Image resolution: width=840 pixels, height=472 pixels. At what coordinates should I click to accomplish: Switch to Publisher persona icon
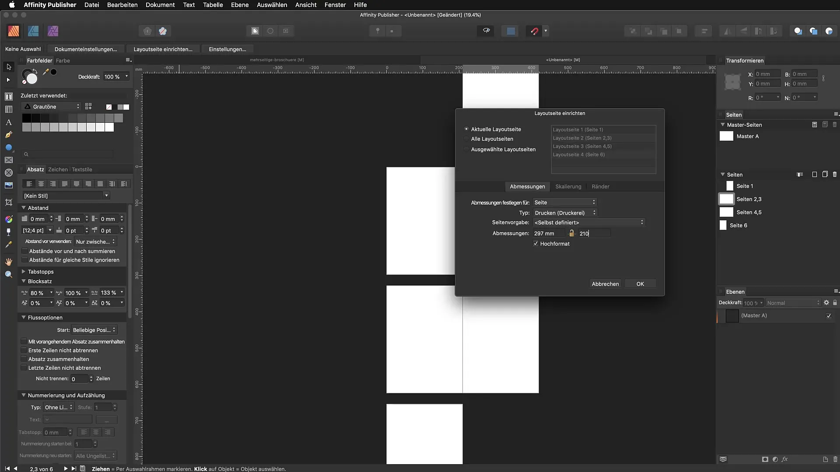(14, 31)
